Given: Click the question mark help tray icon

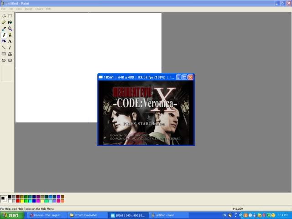Looking at the screenshot, I should [x=230, y=215].
